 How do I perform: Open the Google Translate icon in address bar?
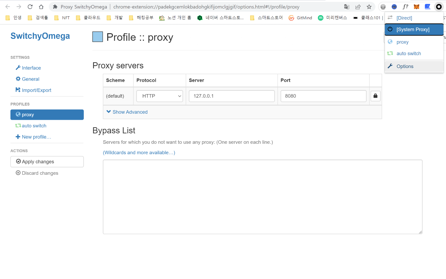point(347,7)
